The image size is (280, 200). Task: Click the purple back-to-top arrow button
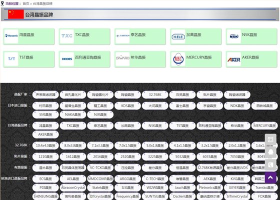coord(270,177)
